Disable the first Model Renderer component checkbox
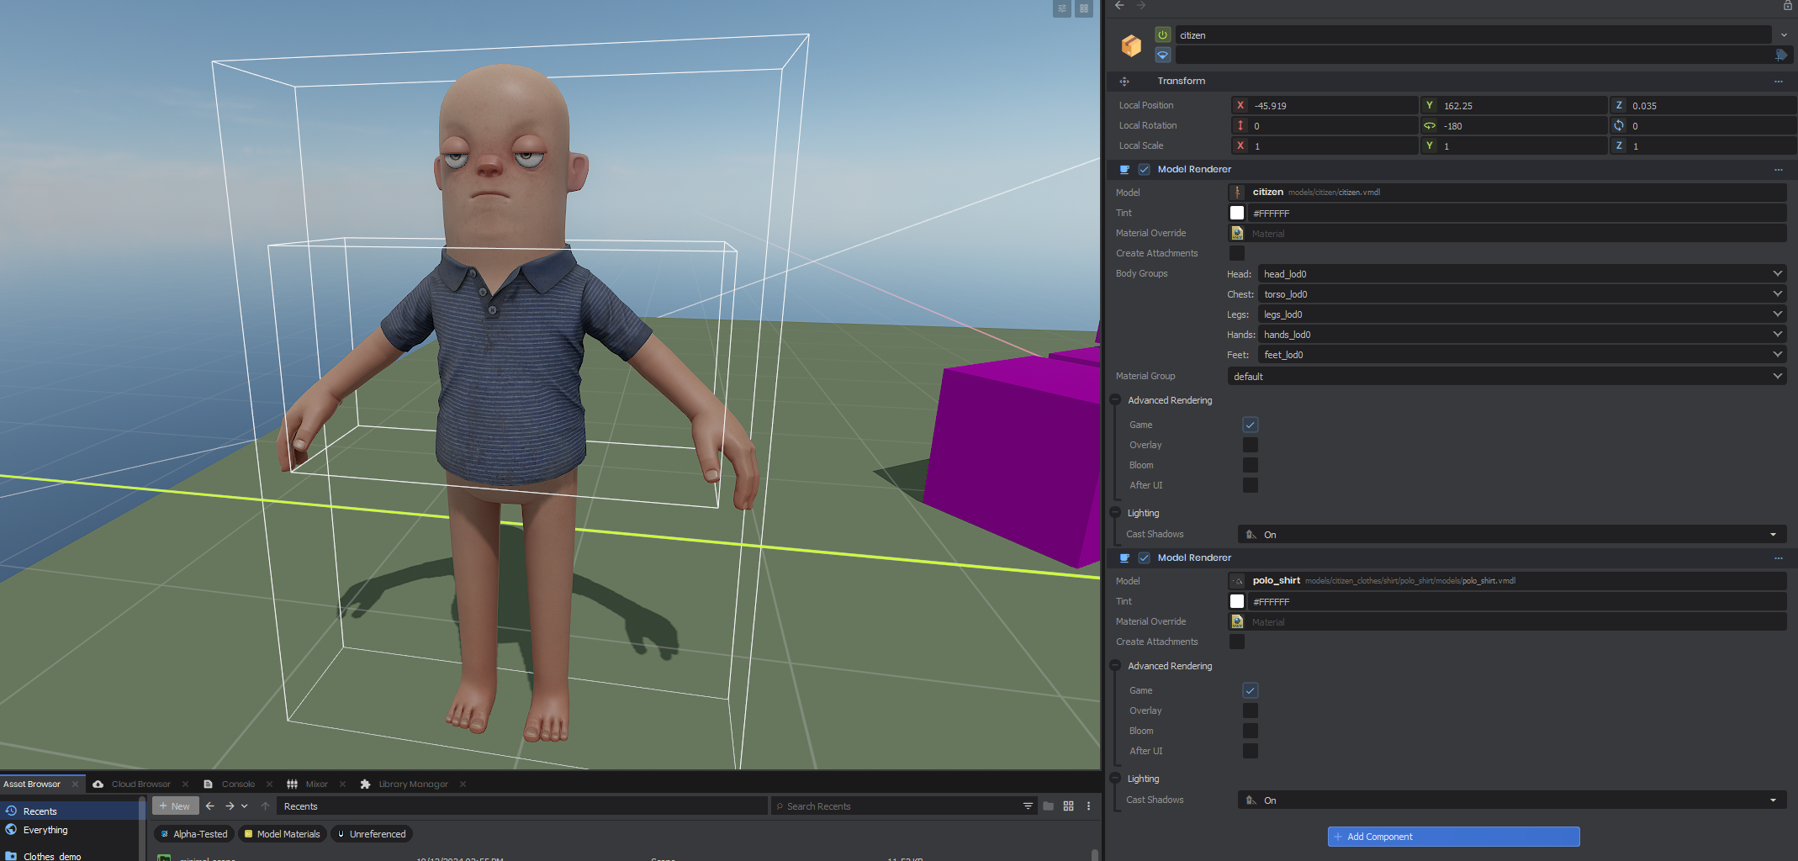 [1144, 170]
